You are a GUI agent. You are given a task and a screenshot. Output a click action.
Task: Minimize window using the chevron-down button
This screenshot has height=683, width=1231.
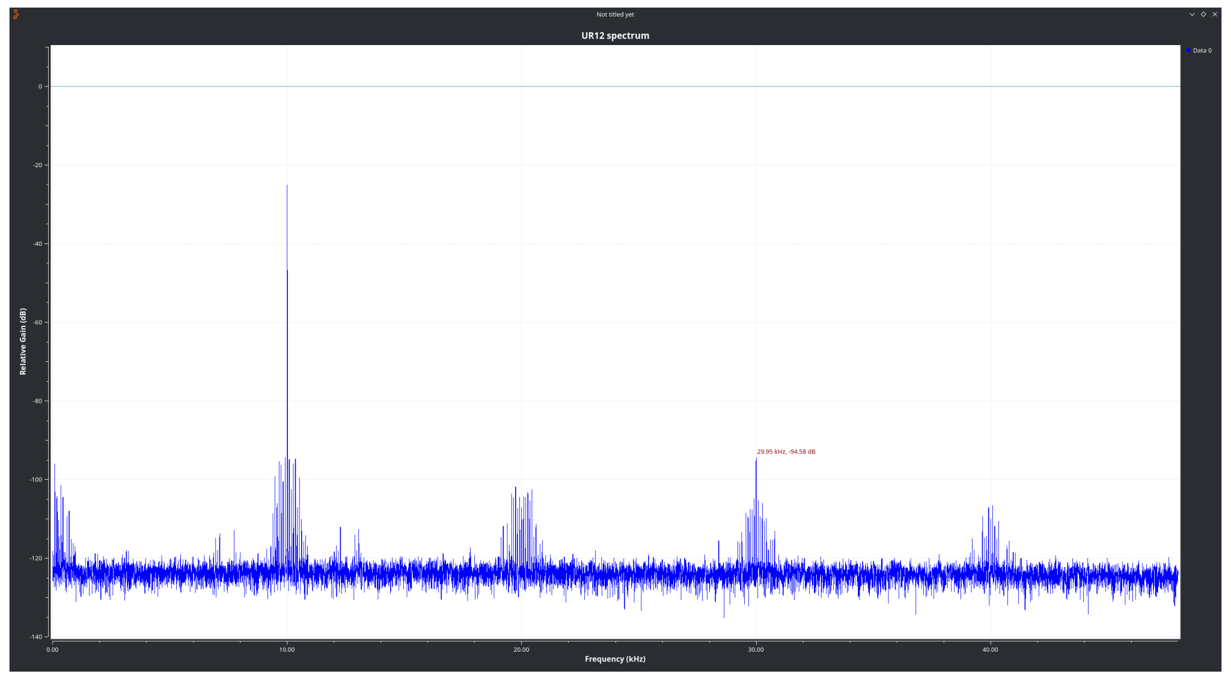pos(1192,14)
